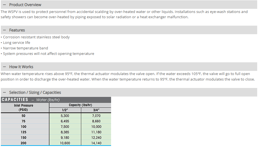
Task: Select the 1/2" size column header
Action: click(x=65, y=110)
